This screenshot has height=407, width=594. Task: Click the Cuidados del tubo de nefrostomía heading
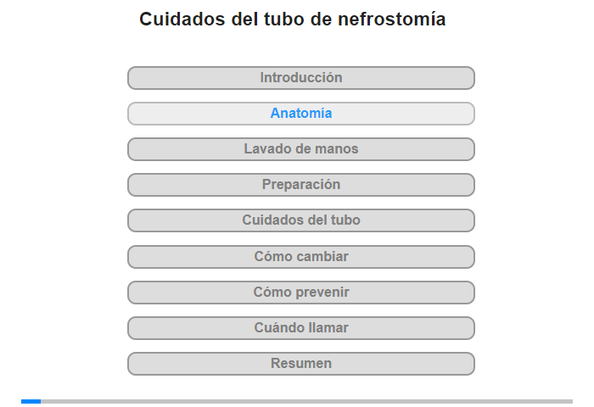click(293, 19)
